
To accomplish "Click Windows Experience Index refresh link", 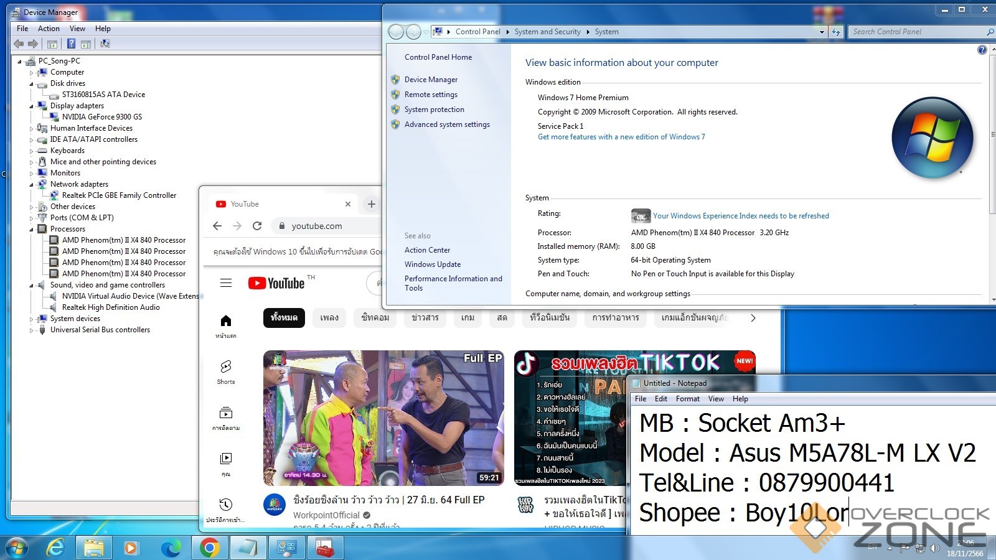I will [x=741, y=216].
